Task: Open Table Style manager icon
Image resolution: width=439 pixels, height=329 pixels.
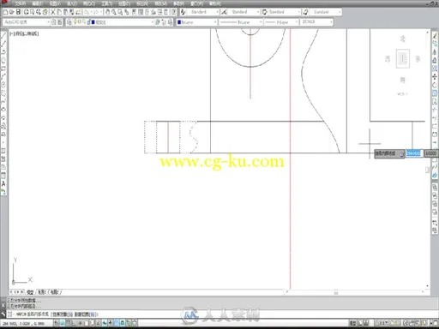Action: (265, 12)
